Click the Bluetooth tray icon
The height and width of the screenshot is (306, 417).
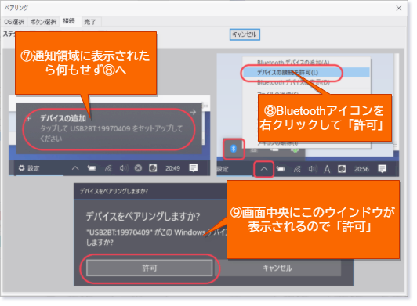pos(234,149)
